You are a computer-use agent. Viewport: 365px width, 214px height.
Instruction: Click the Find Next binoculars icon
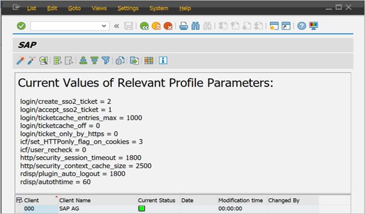[x=207, y=26]
